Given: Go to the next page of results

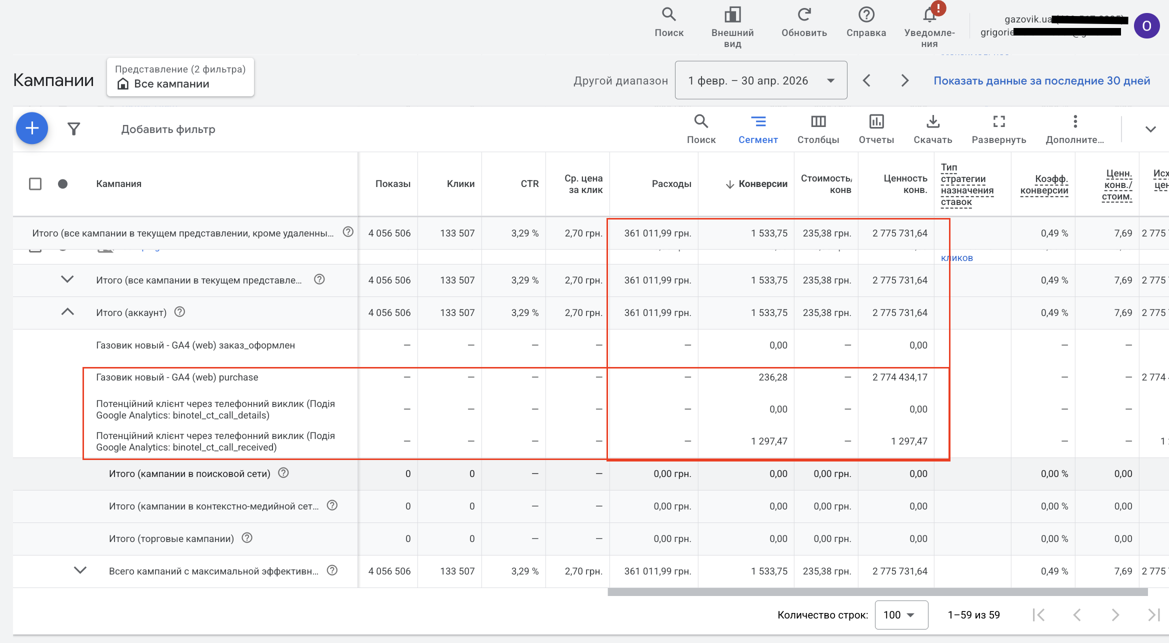Looking at the screenshot, I should [x=1115, y=615].
